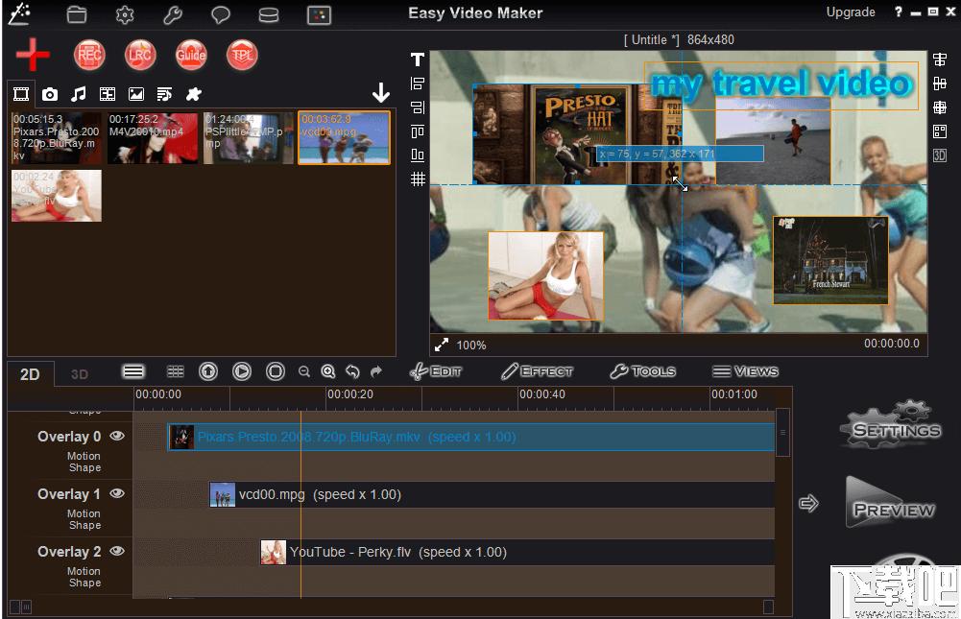This screenshot has width=961, height=619.
Task: Click the red plus add media icon
Action: 33,55
